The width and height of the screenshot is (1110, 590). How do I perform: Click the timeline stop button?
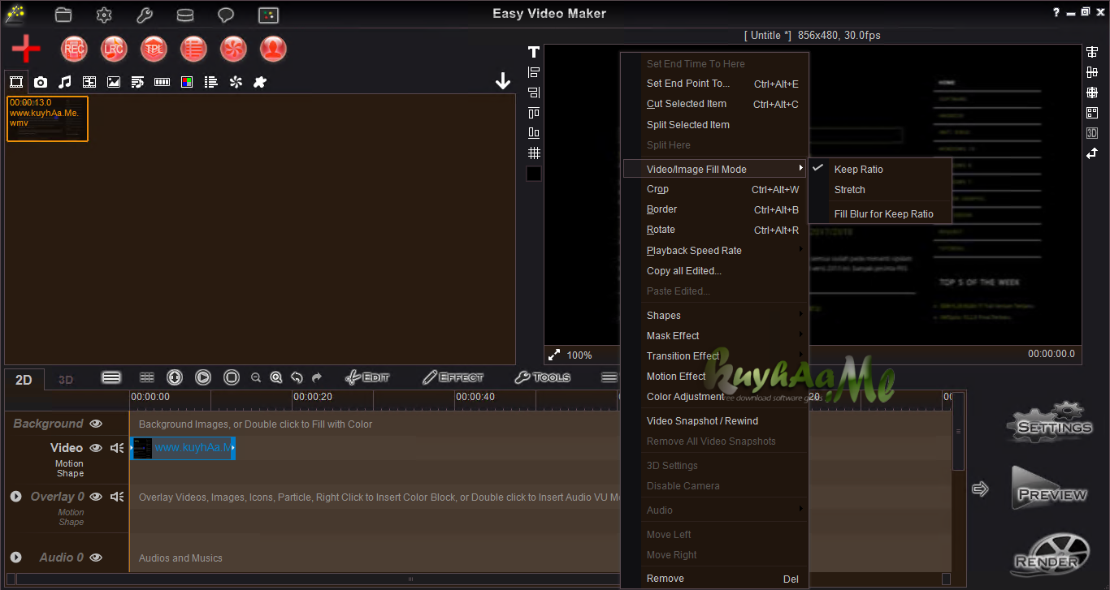[x=232, y=377]
